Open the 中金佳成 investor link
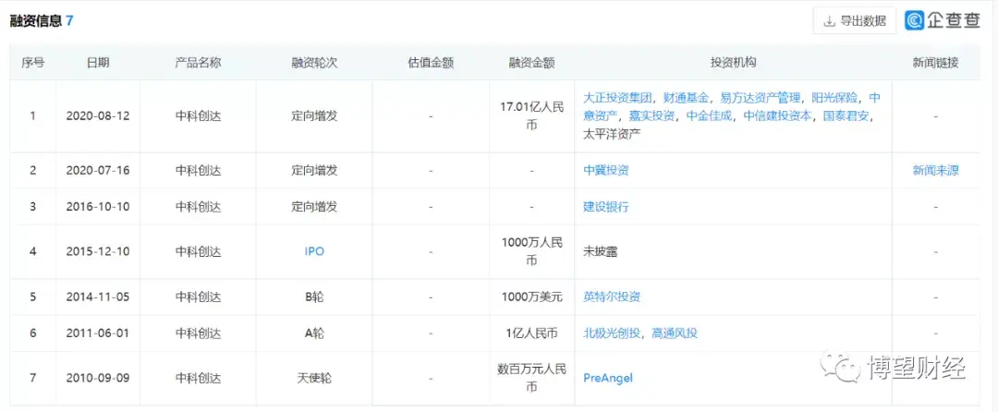This screenshot has width=998, height=412. [710, 117]
